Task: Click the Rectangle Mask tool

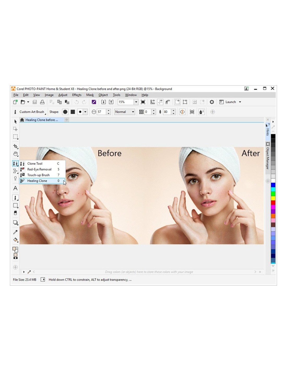Action: point(15,137)
